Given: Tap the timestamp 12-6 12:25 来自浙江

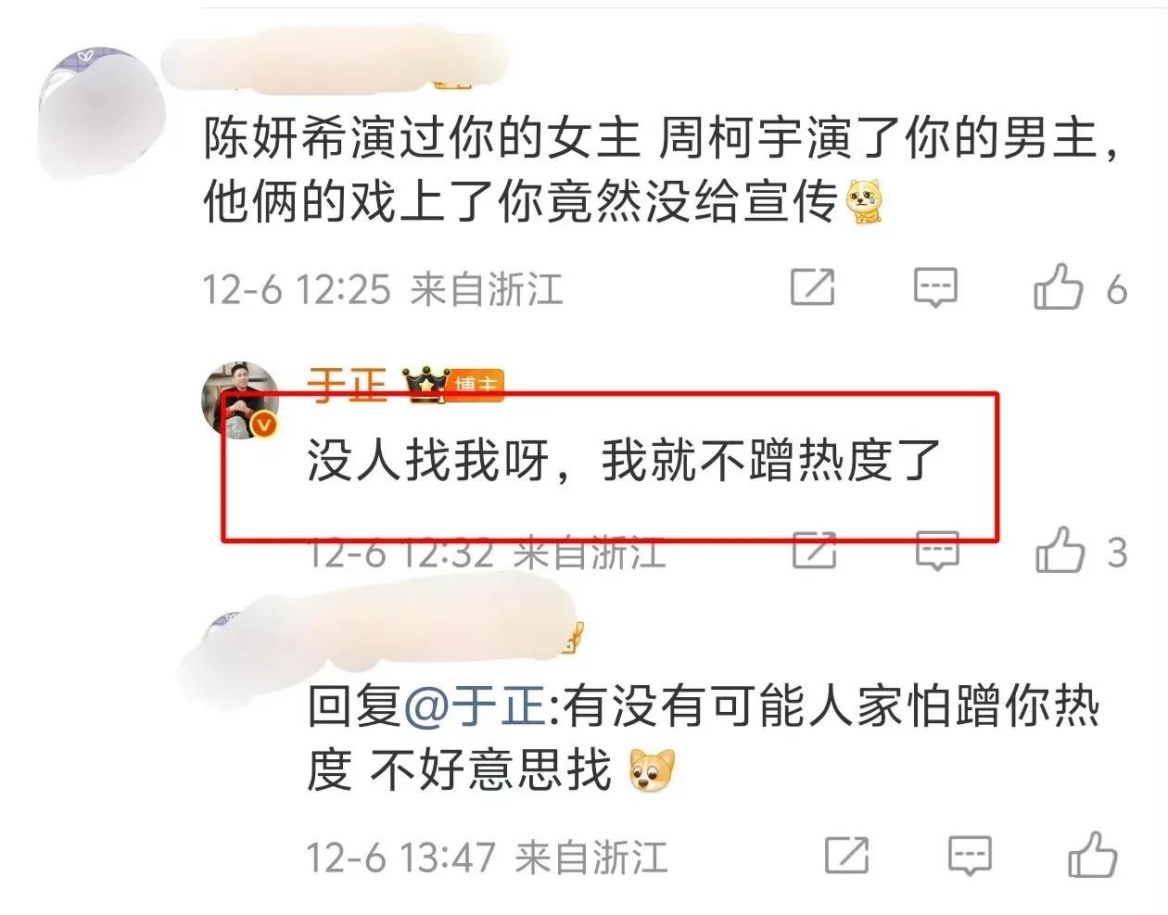Looking at the screenshot, I should [x=383, y=289].
